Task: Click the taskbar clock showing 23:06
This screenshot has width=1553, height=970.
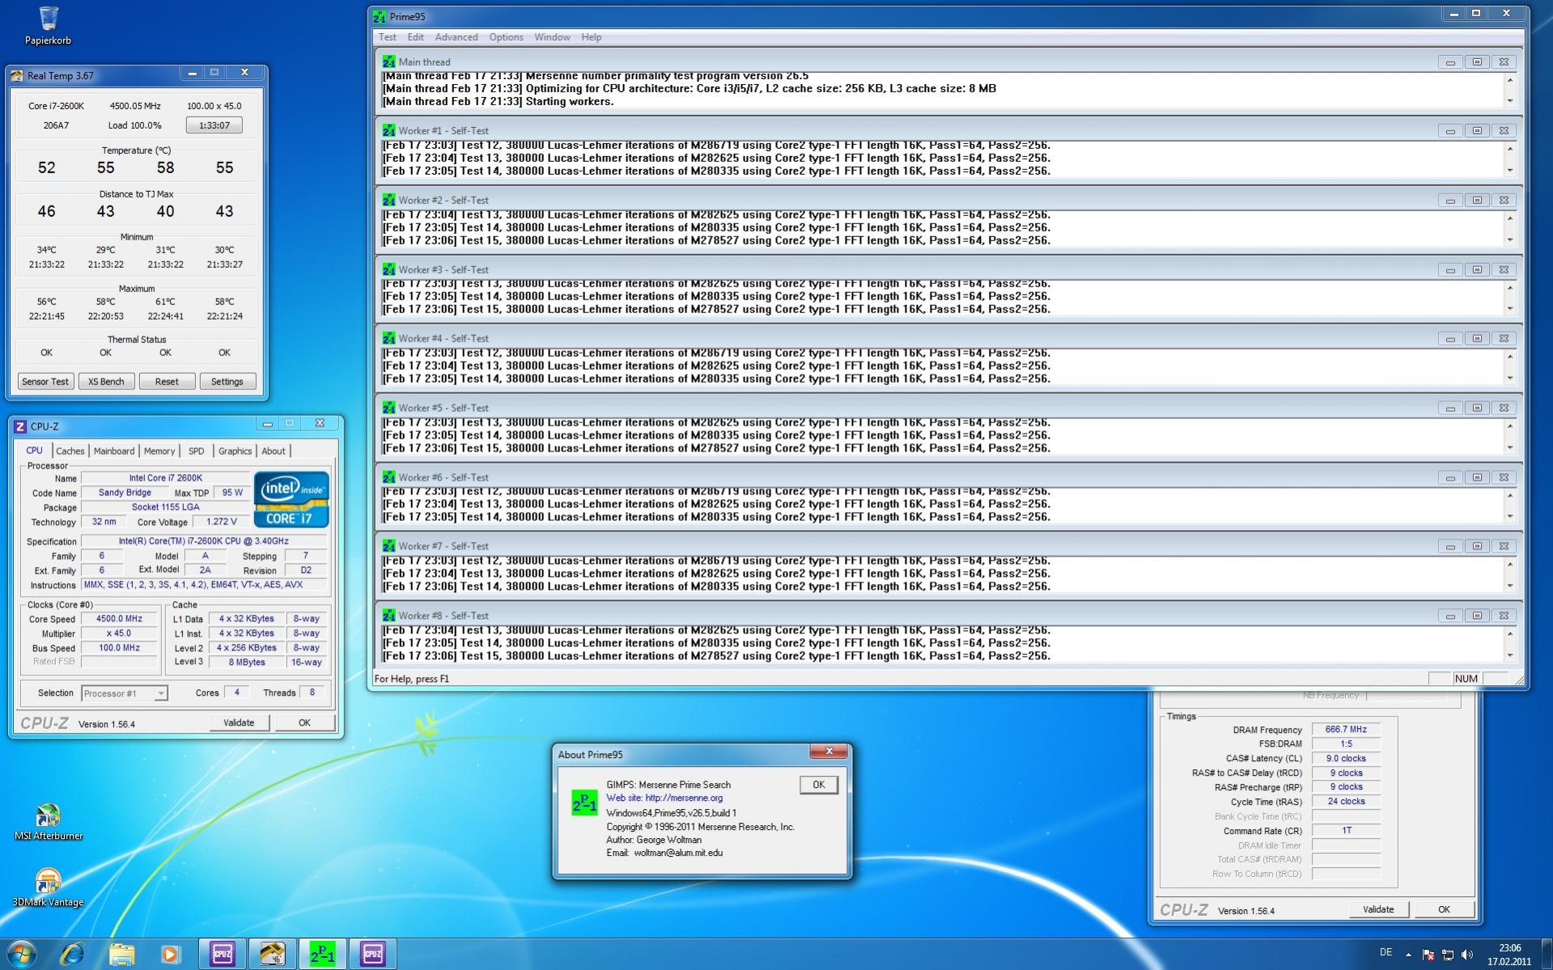Action: click(1509, 955)
